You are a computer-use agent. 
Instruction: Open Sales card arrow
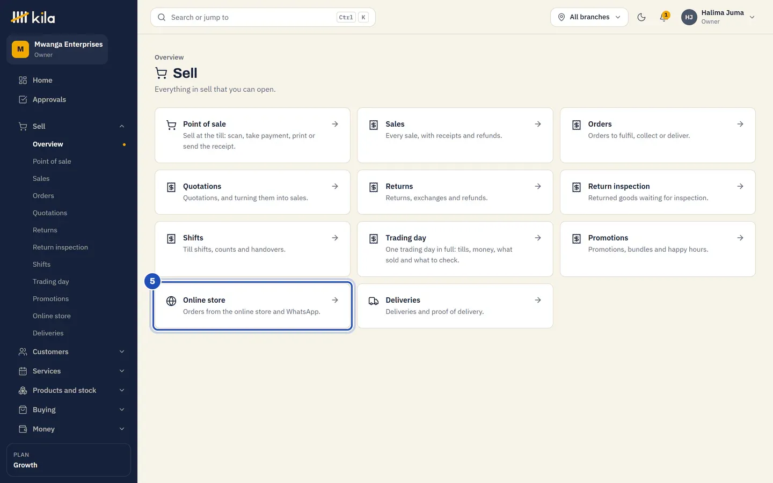[538, 124]
